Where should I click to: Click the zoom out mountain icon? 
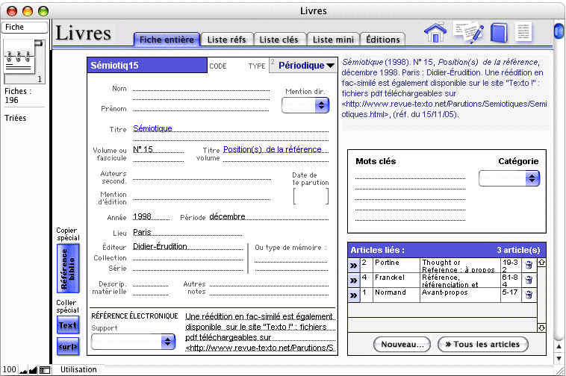click(23, 370)
